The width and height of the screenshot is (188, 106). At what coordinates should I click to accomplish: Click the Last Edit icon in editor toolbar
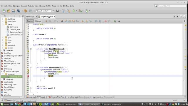click(x=46, y=21)
